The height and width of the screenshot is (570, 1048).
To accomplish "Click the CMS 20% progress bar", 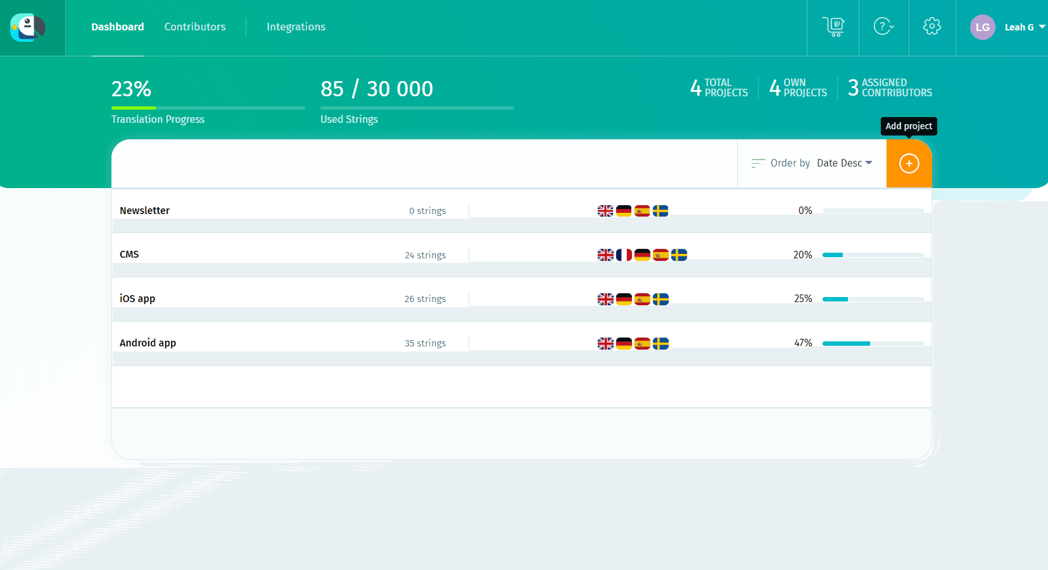I will (873, 255).
